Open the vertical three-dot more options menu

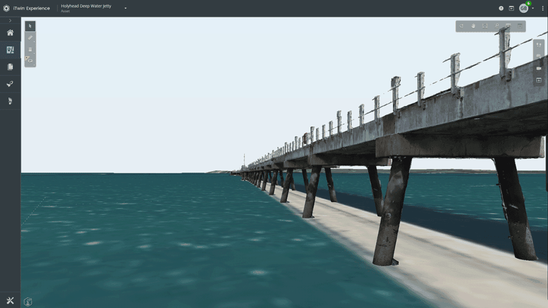tap(30, 49)
